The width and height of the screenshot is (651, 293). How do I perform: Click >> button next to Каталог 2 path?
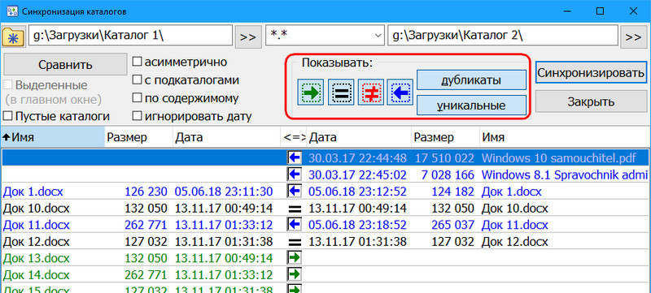tap(633, 37)
